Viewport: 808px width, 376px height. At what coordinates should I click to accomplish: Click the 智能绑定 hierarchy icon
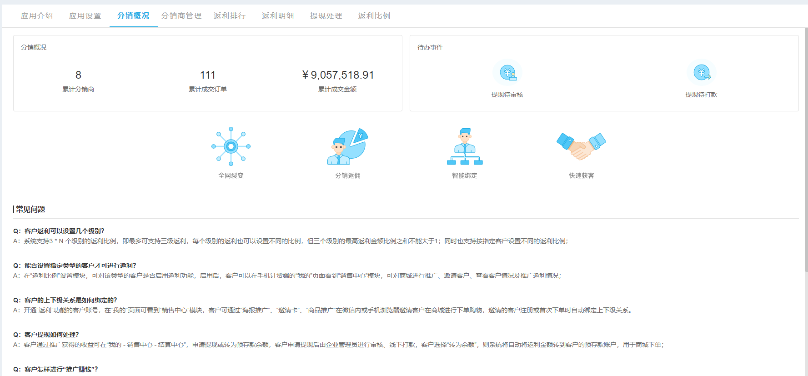point(465,146)
